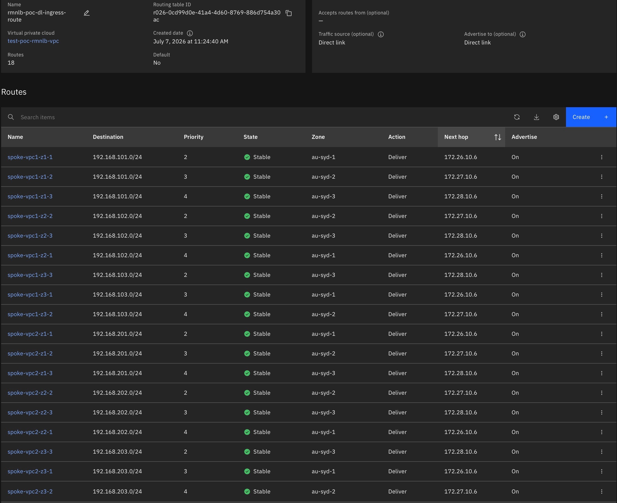The image size is (617, 503).
Task: Open overflow menu for spoke-vpc1-z3-3
Action: point(602,275)
